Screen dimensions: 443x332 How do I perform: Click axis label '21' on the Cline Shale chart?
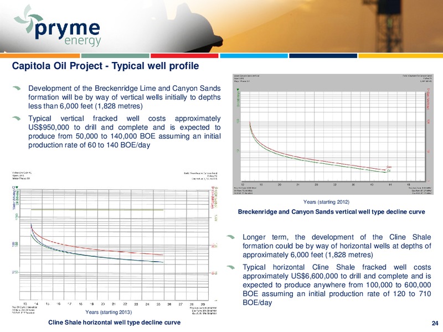[114, 304]
